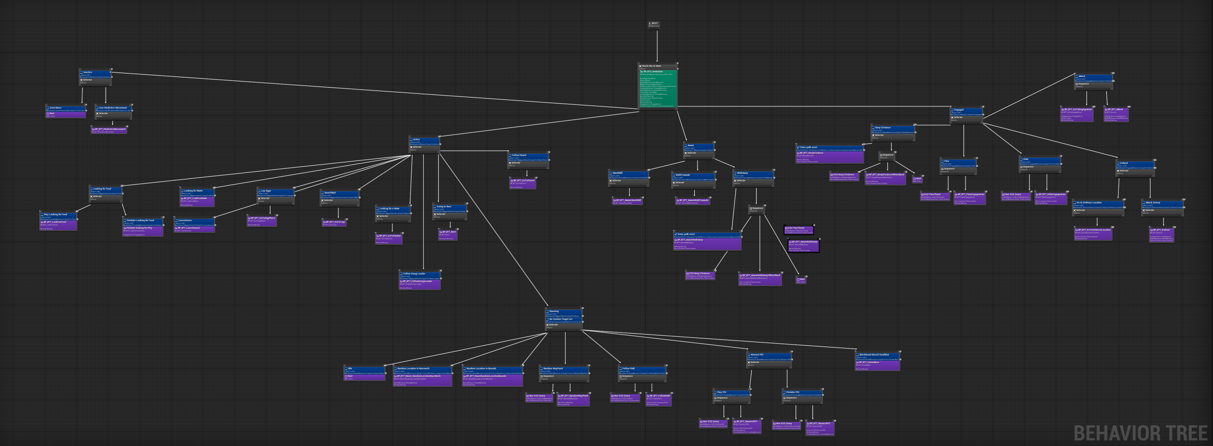Viewport: 1213px width, 446px height.
Task: Select the Use Predictive Movement node
Action: pyautogui.click(x=114, y=112)
